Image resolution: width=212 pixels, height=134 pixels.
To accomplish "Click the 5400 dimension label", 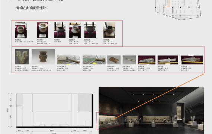I will pos(52,131).
